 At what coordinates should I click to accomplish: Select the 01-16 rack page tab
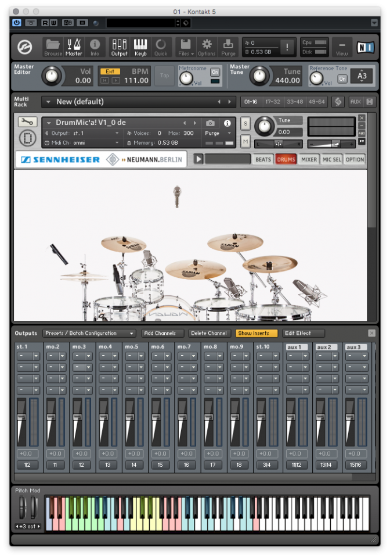tap(251, 102)
